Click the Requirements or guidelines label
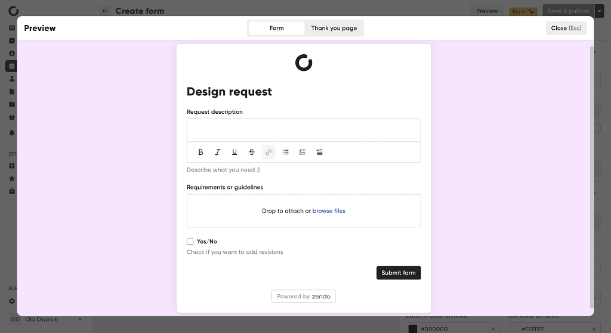Screen dimensions: 611x333 pyautogui.click(x=225, y=187)
